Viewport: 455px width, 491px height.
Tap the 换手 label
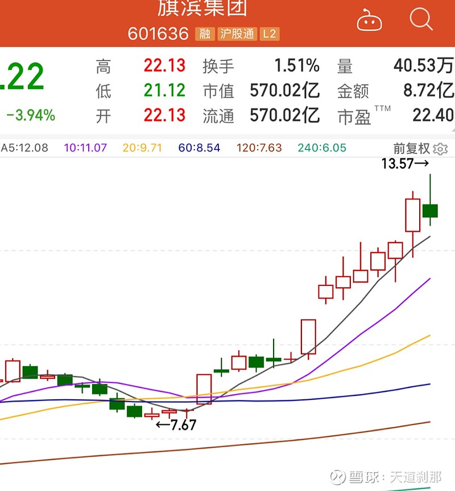click(x=218, y=66)
